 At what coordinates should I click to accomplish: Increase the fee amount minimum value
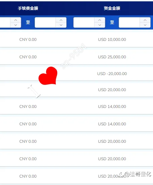pos(15,20)
